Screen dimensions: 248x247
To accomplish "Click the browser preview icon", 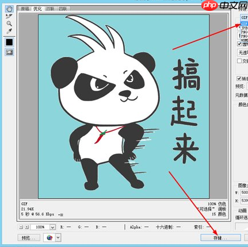I will tap(49, 238).
